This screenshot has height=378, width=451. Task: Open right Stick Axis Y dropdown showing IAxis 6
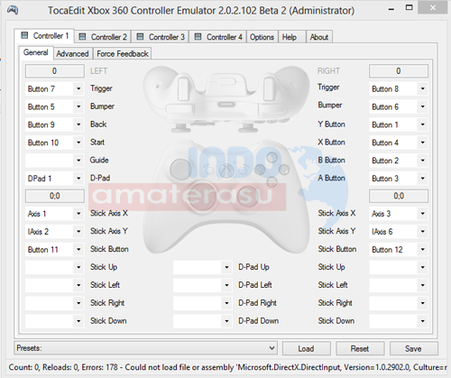[x=399, y=232]
